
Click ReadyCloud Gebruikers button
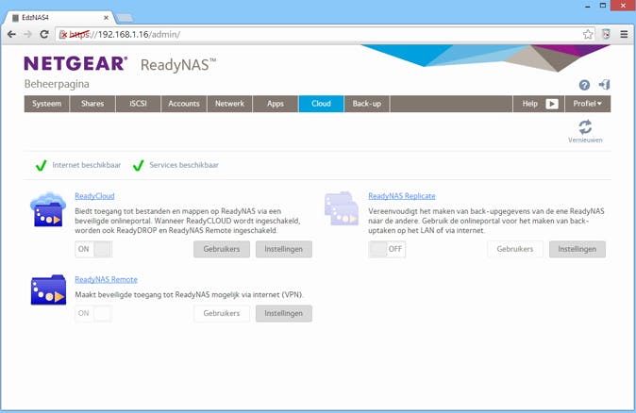pyautogui.click(x=222, y=249)
